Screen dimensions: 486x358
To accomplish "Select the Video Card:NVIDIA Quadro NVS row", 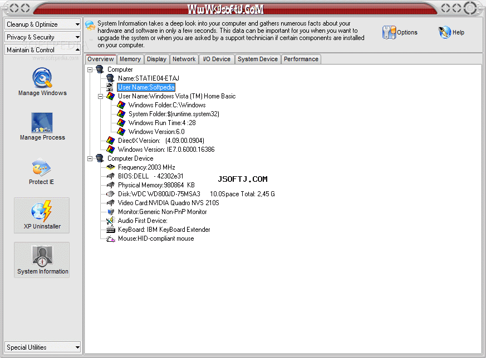I will coord(168,203).
